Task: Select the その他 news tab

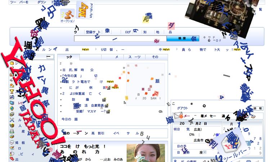Action: [157, 57]
